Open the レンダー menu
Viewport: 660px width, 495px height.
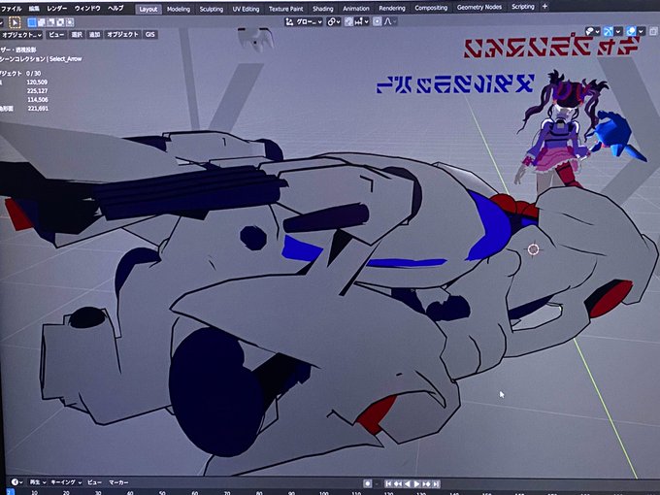pos(57,9)
